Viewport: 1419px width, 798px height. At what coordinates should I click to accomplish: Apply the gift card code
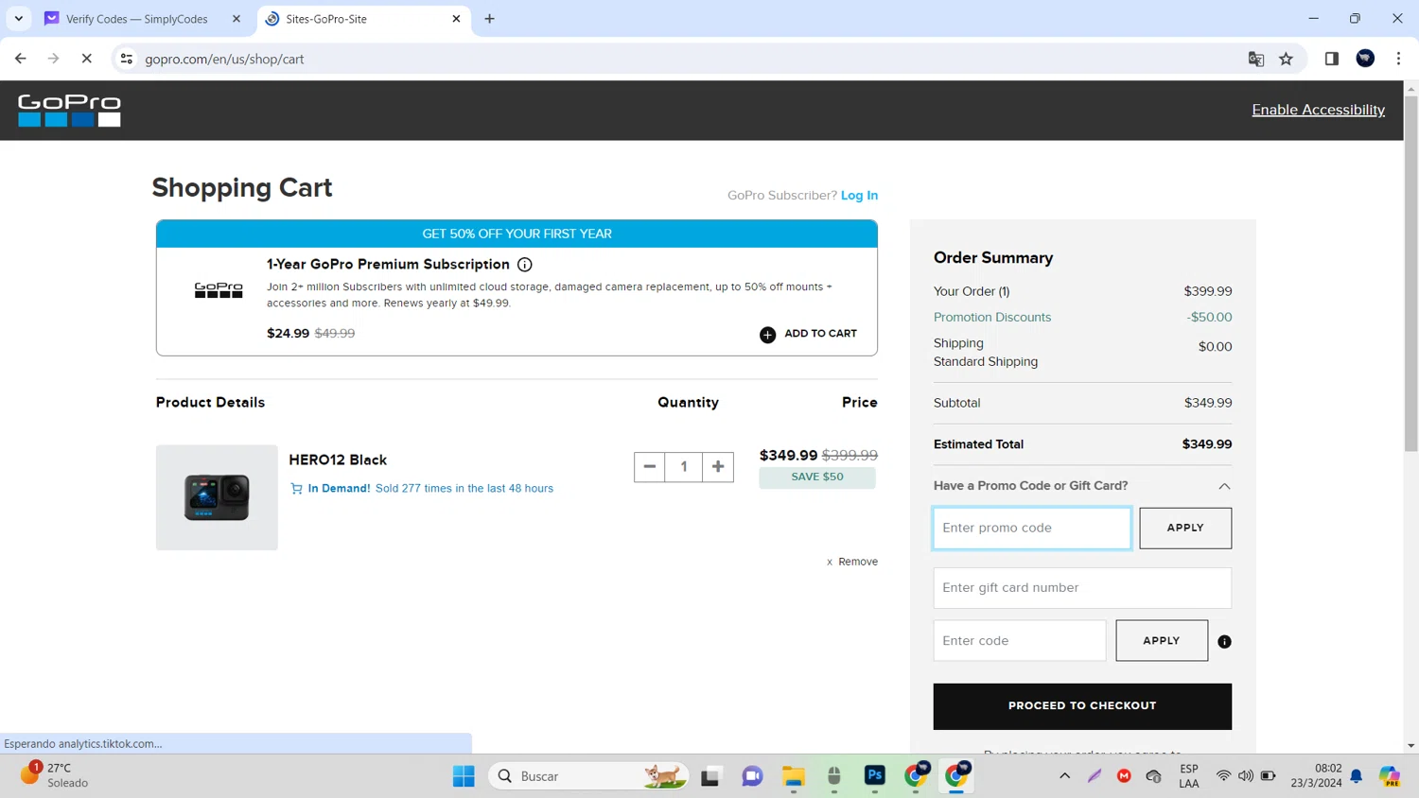pos(1162,641)
